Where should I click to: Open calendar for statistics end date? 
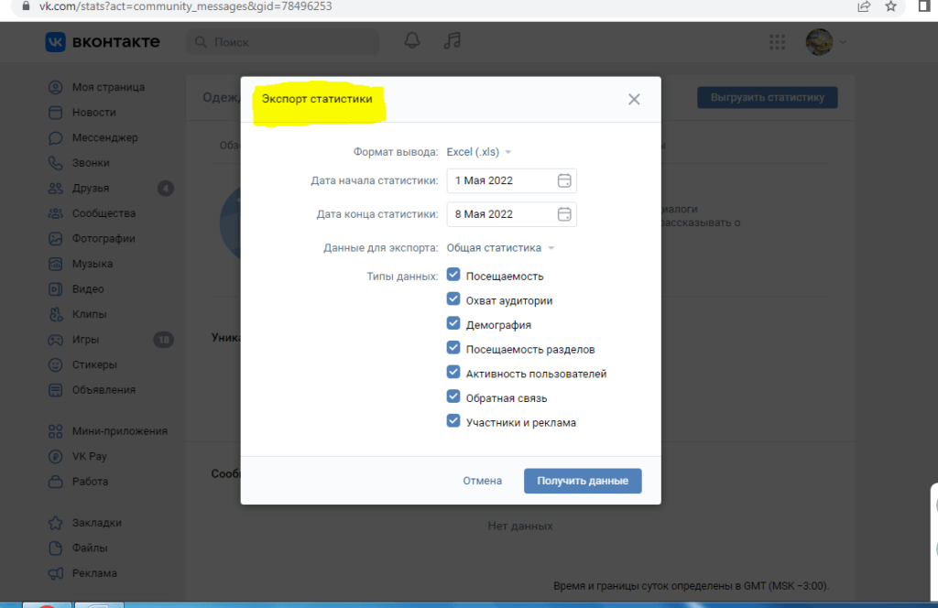click(564, 214)
